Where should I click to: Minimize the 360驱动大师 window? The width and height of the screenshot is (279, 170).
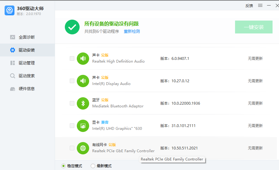pos(269,6)
